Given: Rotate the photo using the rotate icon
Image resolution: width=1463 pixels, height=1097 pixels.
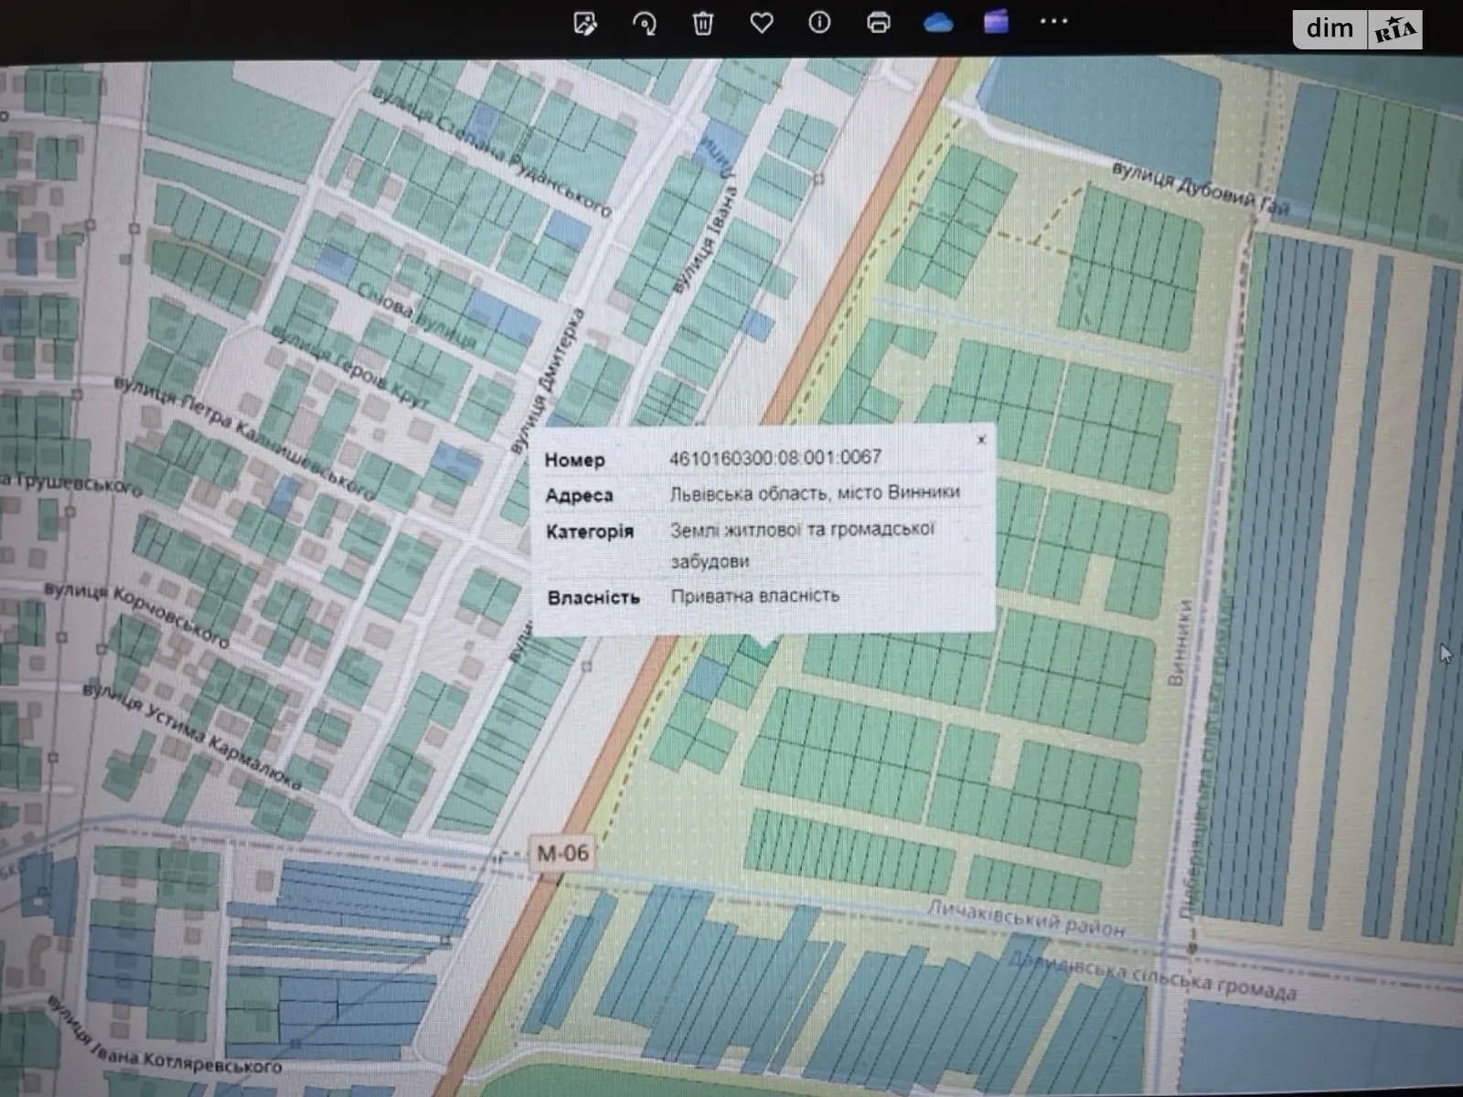Looking at the screenshot, I should 645,24.
